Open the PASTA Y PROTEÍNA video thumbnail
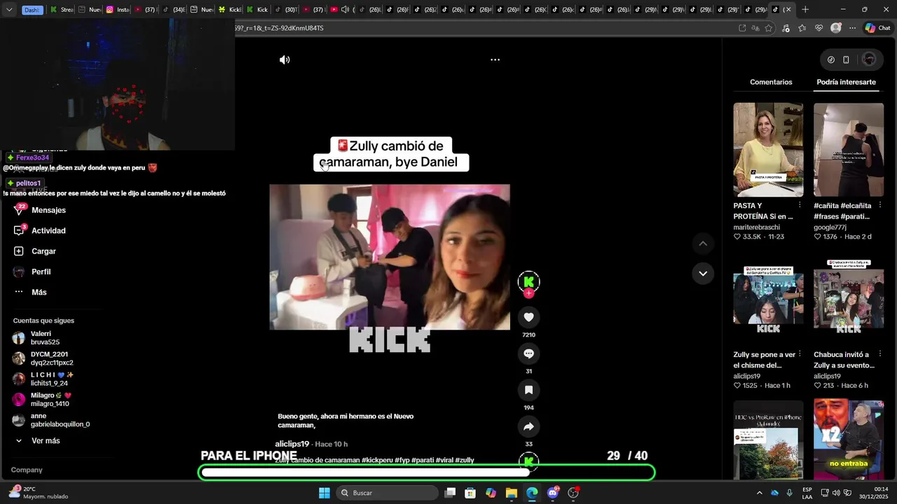Screen dimensions: 897x504 pos(768,150)
